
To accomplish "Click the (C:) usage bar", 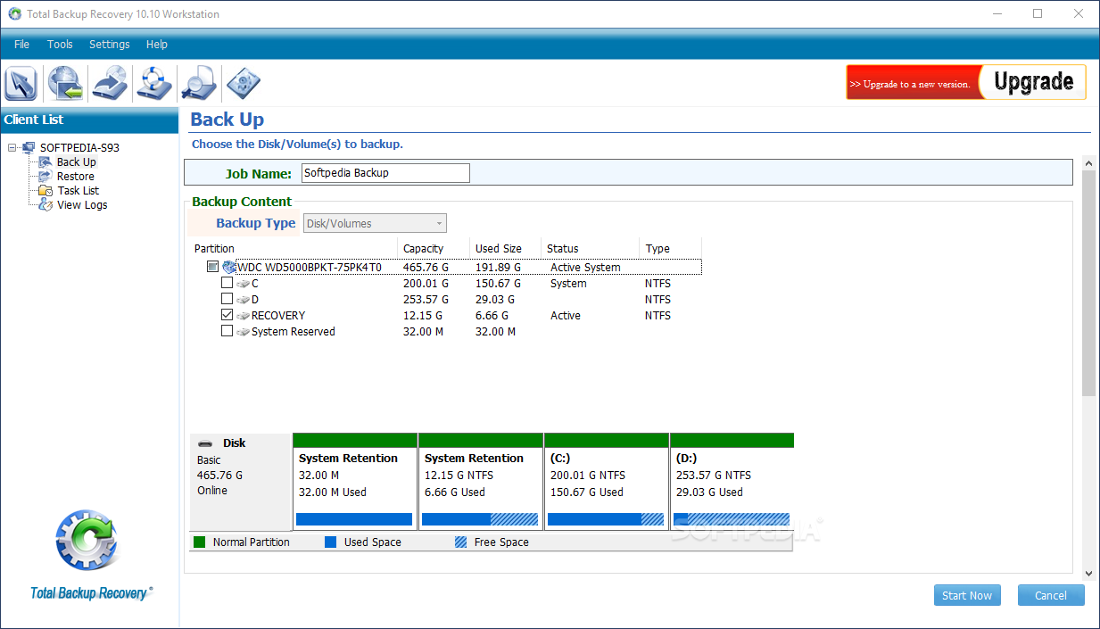I will click(x=606, y=519).
